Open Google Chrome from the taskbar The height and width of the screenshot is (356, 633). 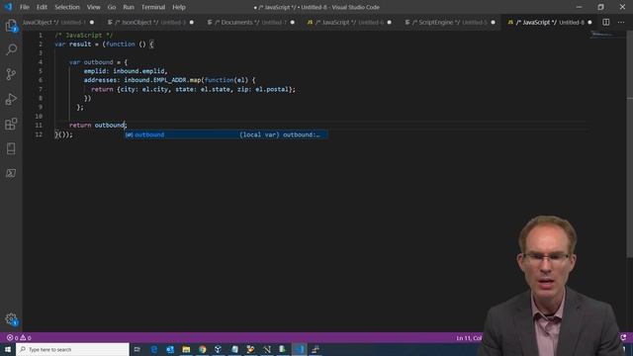coord(202,349)
